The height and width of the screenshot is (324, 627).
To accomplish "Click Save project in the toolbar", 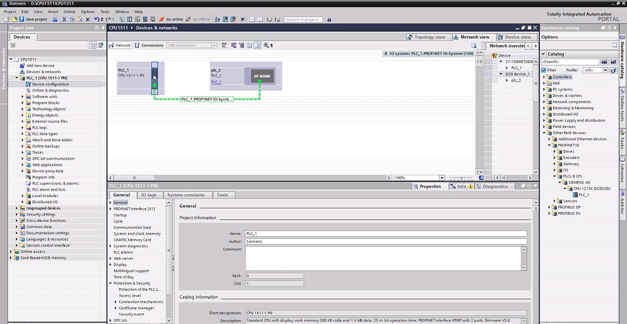I will [x=33, y=19].
